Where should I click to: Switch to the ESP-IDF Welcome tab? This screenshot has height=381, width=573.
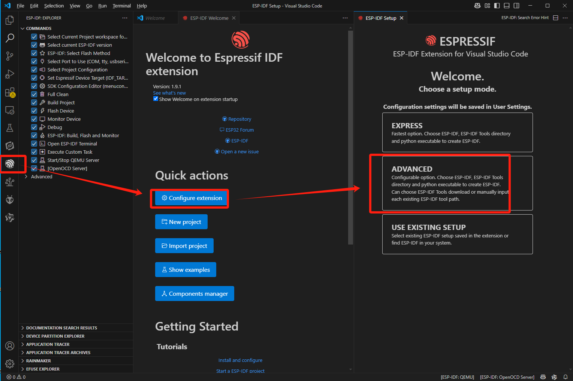(x=209, y=18)
